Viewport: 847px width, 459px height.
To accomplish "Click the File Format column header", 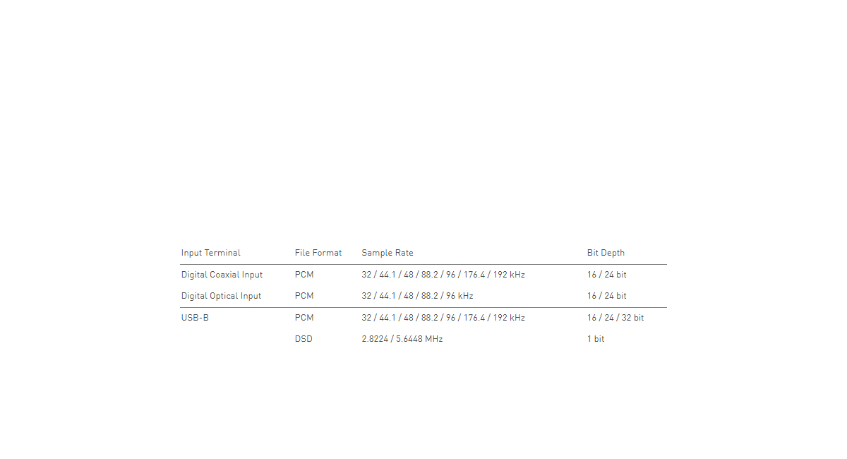I will [318, 253].
